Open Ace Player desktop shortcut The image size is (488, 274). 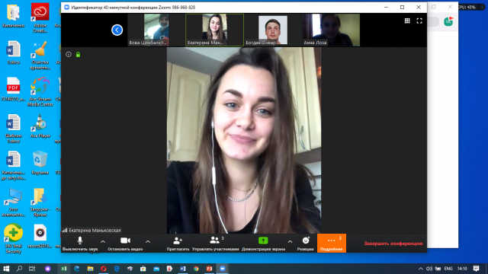(x=40, y=126)
